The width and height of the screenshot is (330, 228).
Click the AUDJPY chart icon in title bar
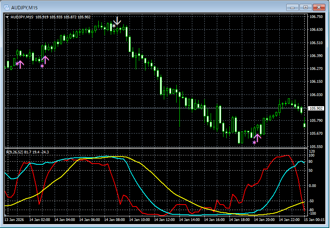point(6,7)
